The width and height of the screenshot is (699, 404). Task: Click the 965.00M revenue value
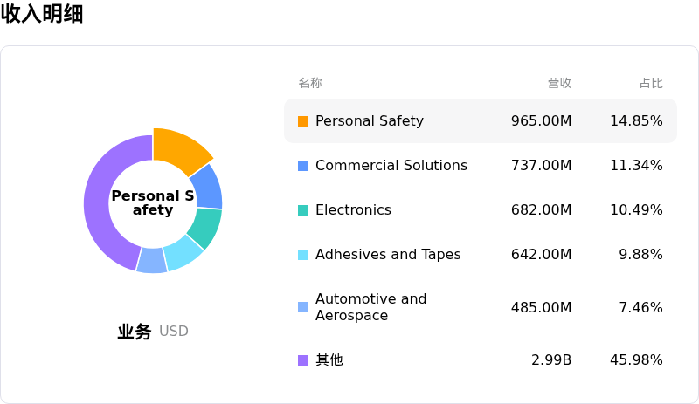point(541,120)
